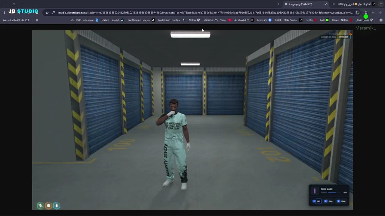This screenshot has width=385, height=216.
Task: Switch to the أخلاق الصباح TikTok tab
Action: tap(354, 4)
